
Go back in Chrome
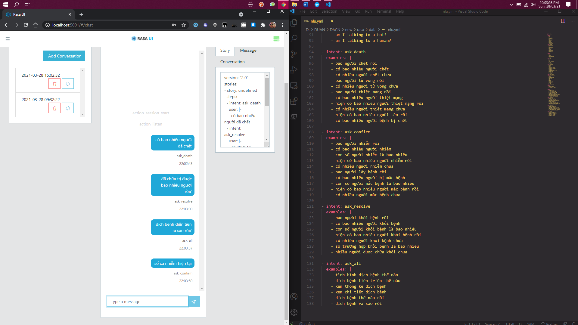pos(7,25)
